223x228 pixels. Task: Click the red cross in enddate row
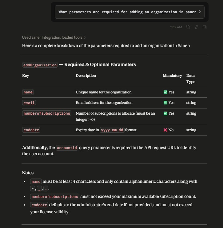[165, 130]
